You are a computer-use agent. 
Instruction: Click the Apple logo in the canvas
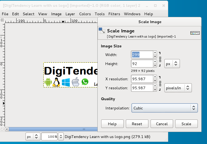click(x=75, y=82)
